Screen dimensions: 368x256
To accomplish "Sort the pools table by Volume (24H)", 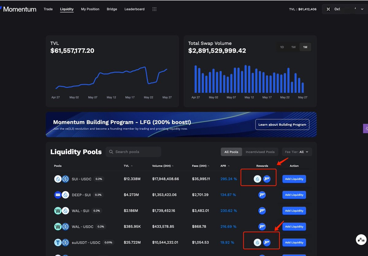I will pos(163,166).
